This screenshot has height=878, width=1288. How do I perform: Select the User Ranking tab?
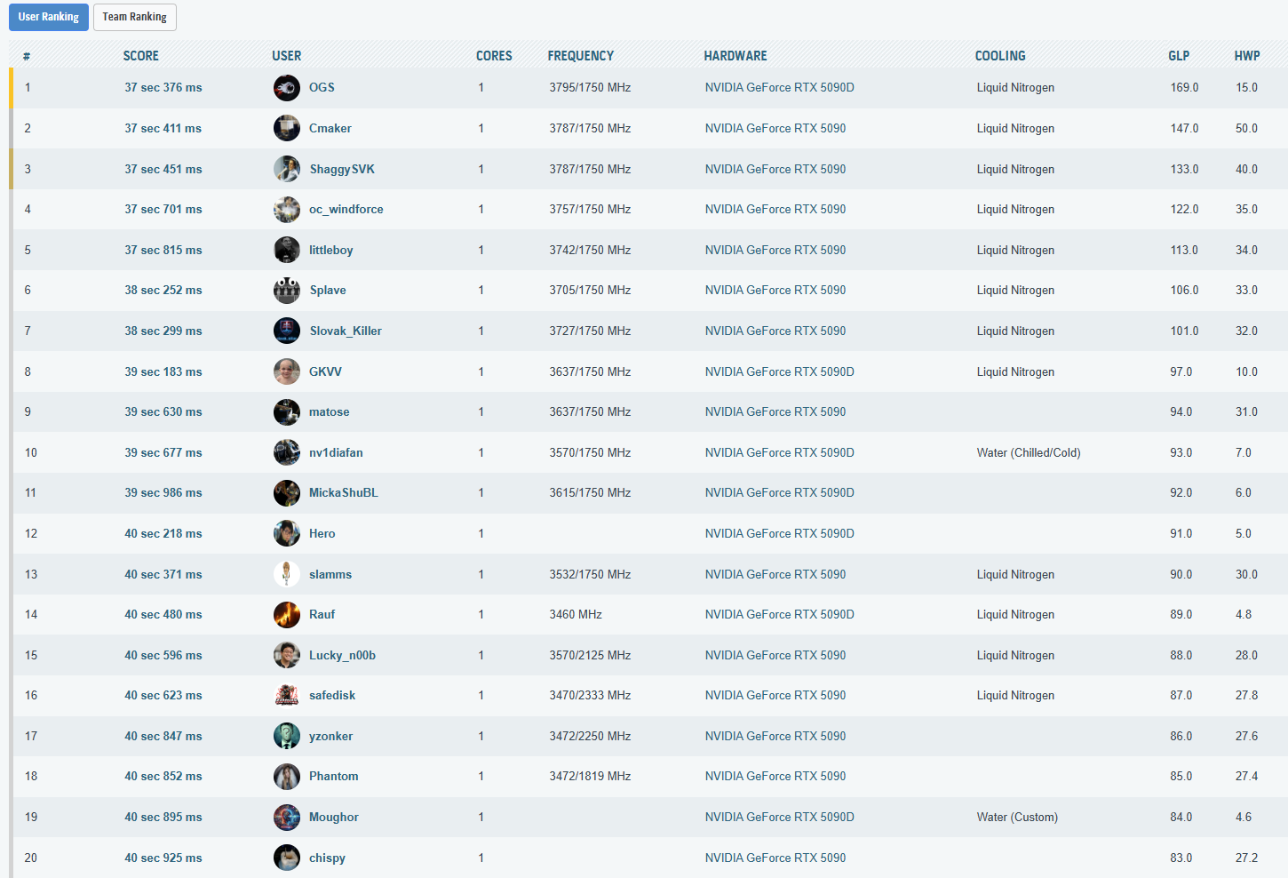(49, 17)
